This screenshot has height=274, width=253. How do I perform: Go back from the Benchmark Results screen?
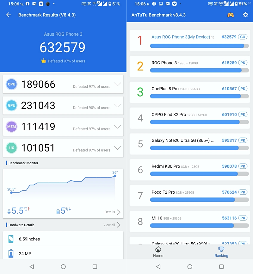point(9,15)
